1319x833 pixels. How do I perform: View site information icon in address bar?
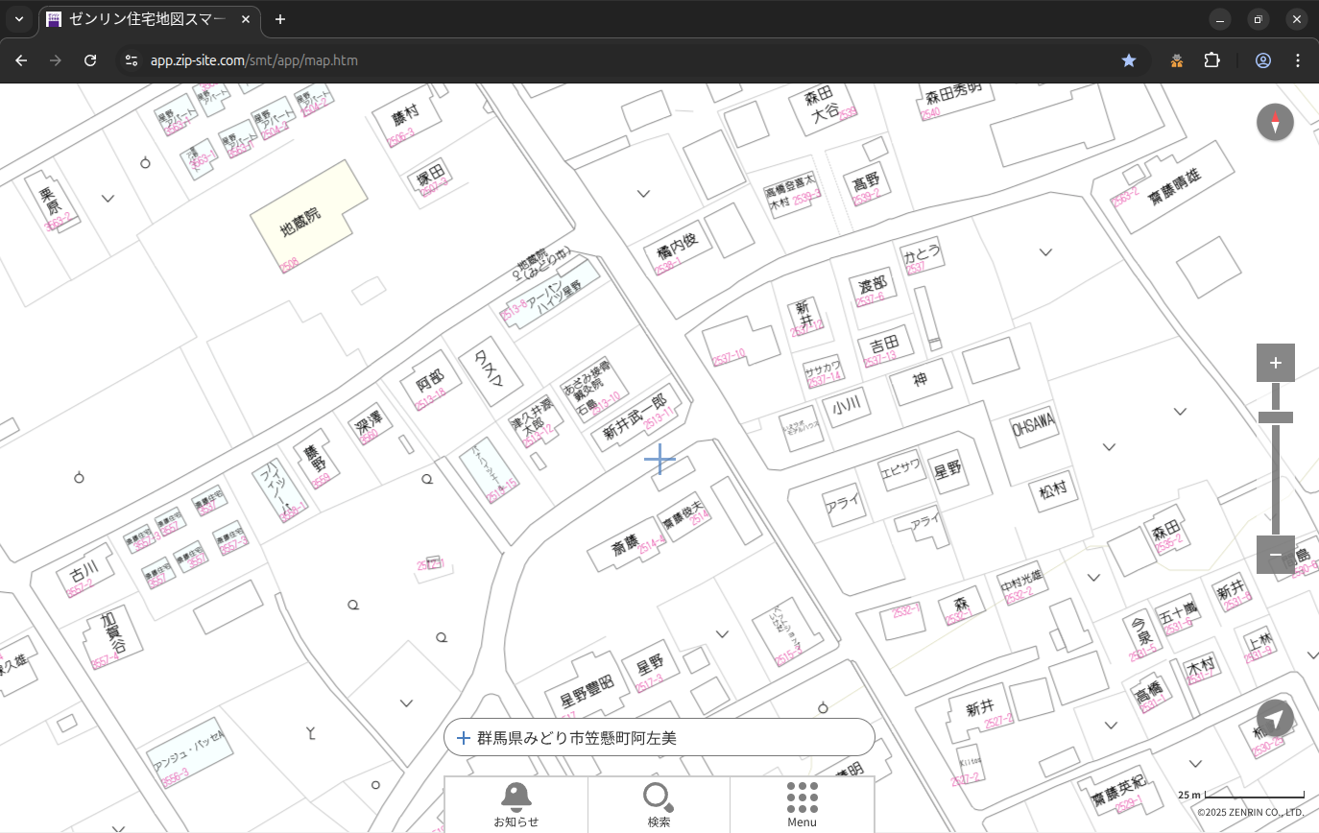click(132, 60)
